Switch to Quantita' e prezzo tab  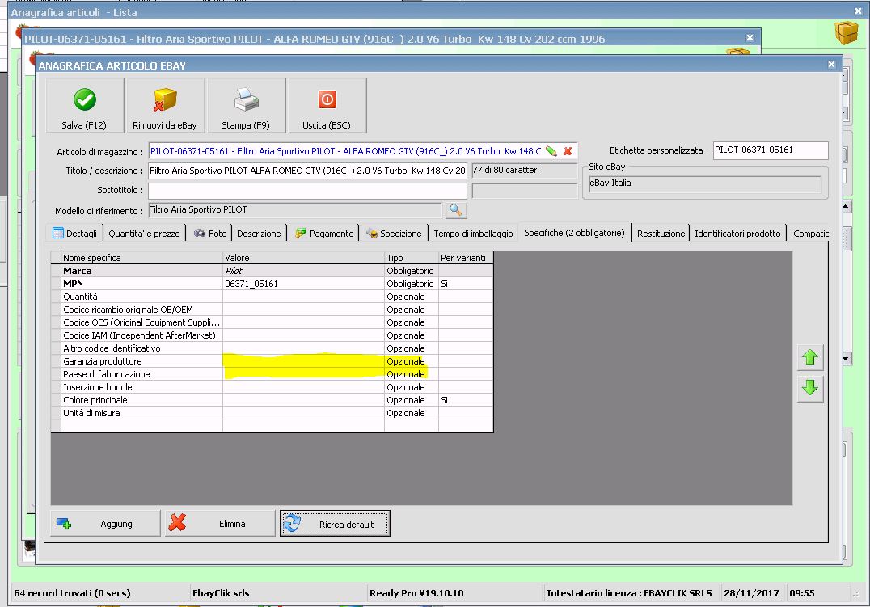coord(144,234)
